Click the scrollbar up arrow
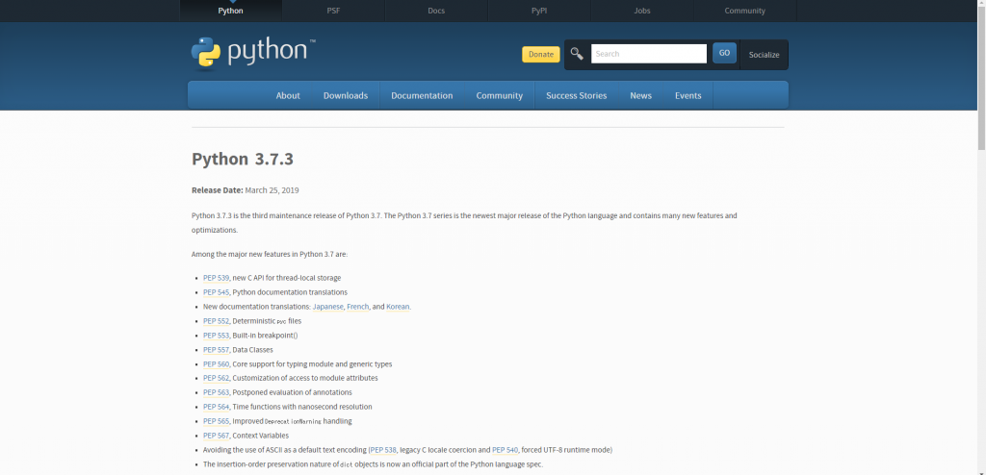 (x=981, y=5)
